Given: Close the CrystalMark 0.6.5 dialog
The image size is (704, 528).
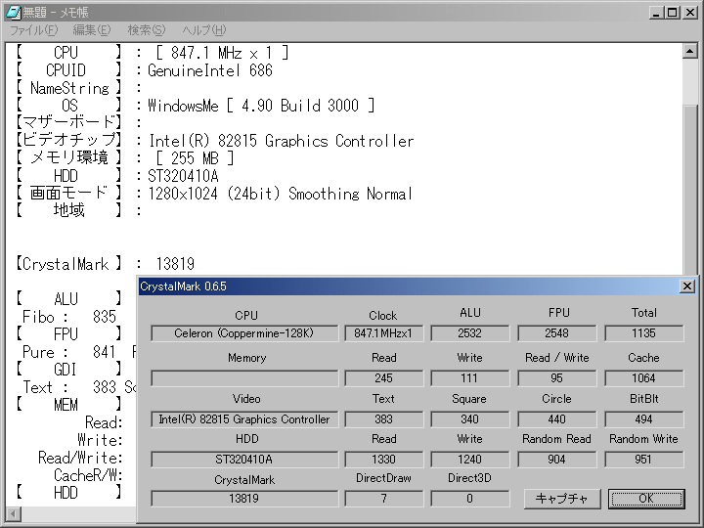Looking at the screenshot, I should (x=687, y=286).
